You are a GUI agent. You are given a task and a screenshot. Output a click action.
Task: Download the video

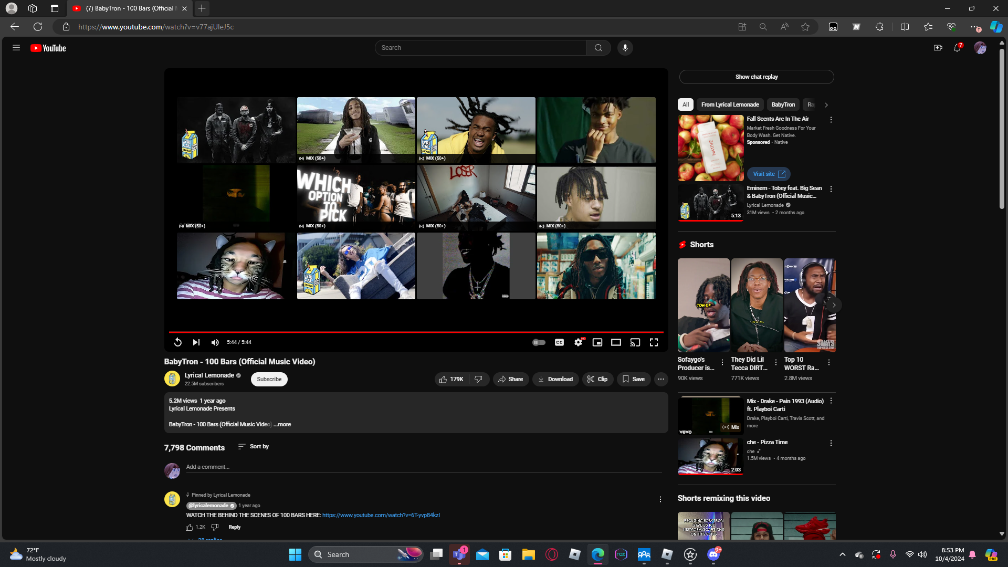click(x=555, y=379)
